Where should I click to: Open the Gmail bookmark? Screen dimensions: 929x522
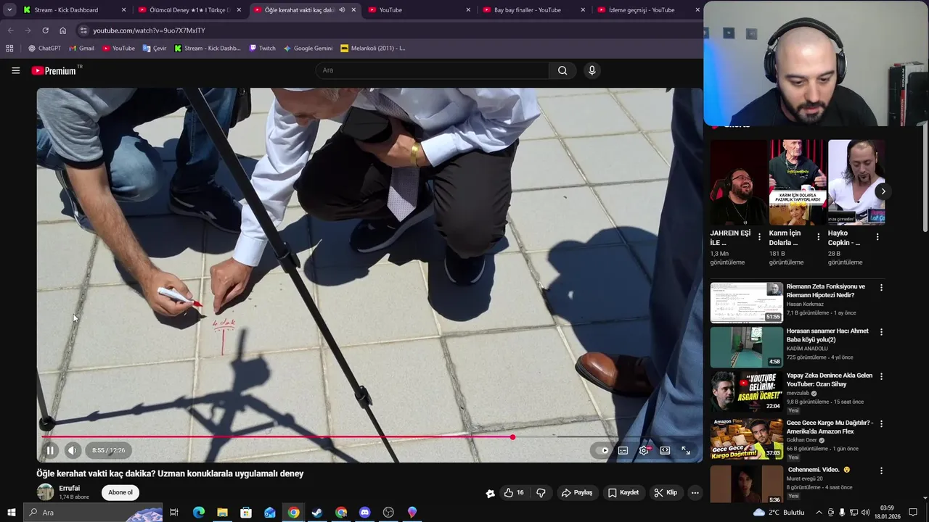coord(81,49)
